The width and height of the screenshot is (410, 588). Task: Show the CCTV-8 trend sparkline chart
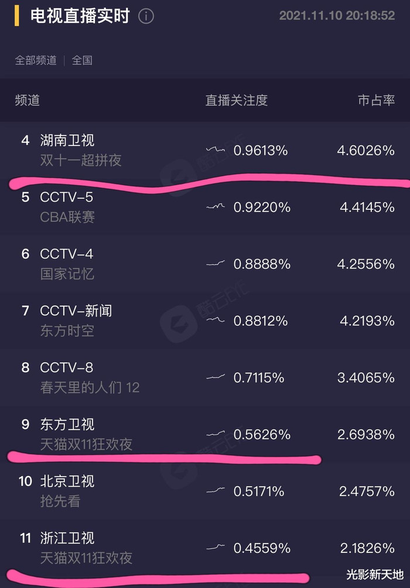pos(216,377)
